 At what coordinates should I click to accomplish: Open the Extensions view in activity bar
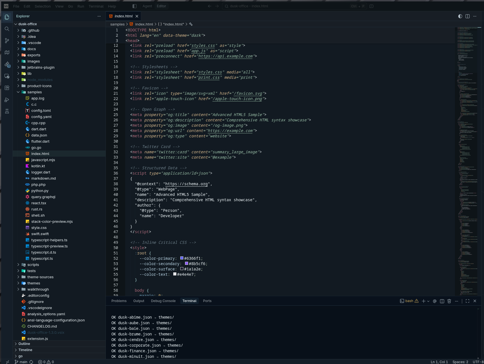[x=7, y=88]
